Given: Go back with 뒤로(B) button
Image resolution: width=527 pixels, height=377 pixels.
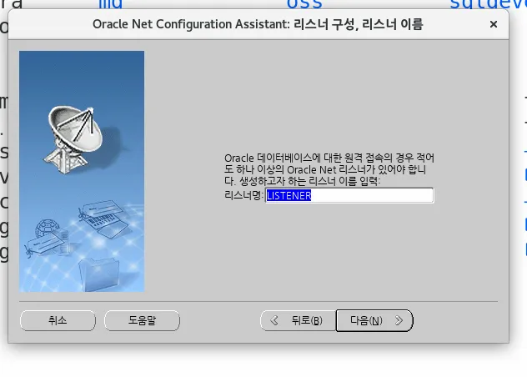Looking at the screenshot, I should coord(299,320).
